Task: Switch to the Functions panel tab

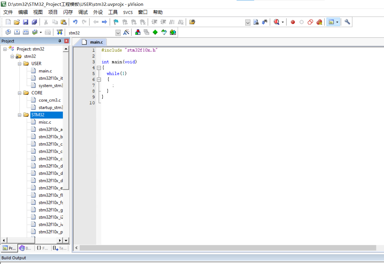Action: point(42,248)
